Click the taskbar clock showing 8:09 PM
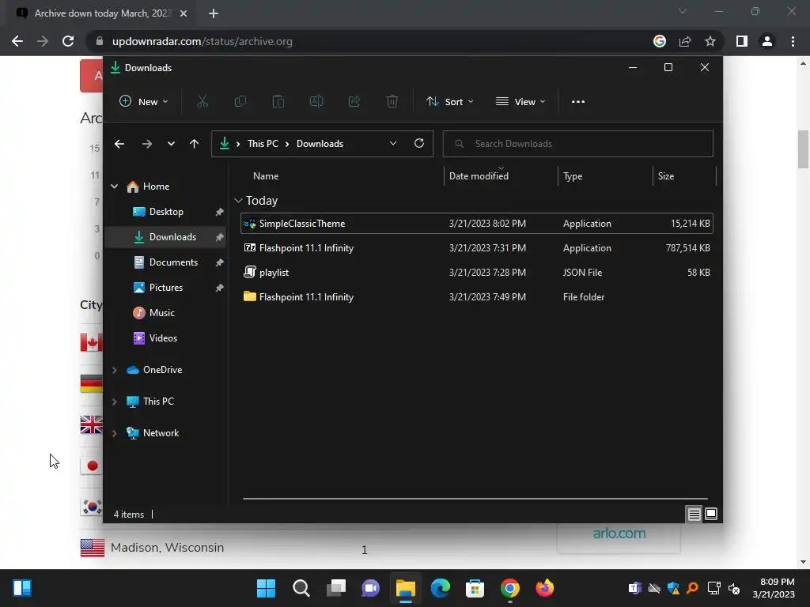This screenshot has width=810, height=607. click(774, 588)
